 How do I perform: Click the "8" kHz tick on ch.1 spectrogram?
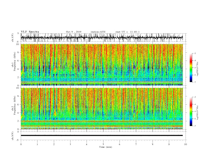click(18, 52)
